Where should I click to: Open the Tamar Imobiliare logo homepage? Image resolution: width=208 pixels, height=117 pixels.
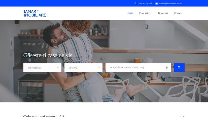coord(35,13)
